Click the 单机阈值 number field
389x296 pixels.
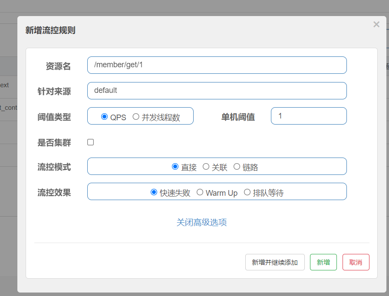click(x=308, y=116)
